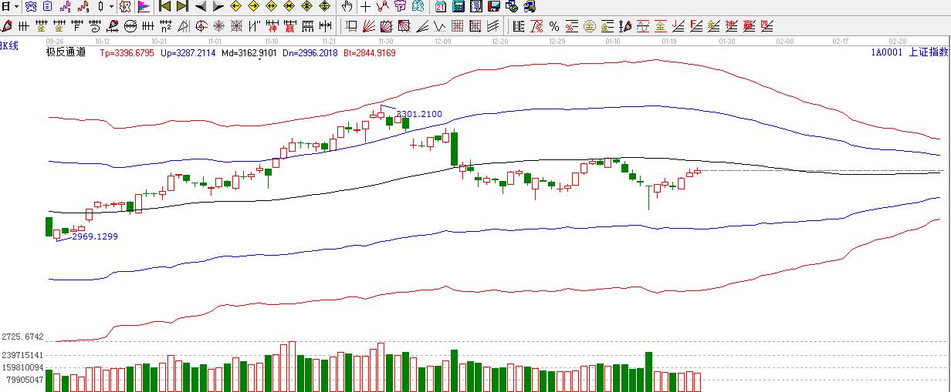951x392 pixels.
Task: Select the 日 daily period button
Action: pyautogui.click(x=6, y=7)
